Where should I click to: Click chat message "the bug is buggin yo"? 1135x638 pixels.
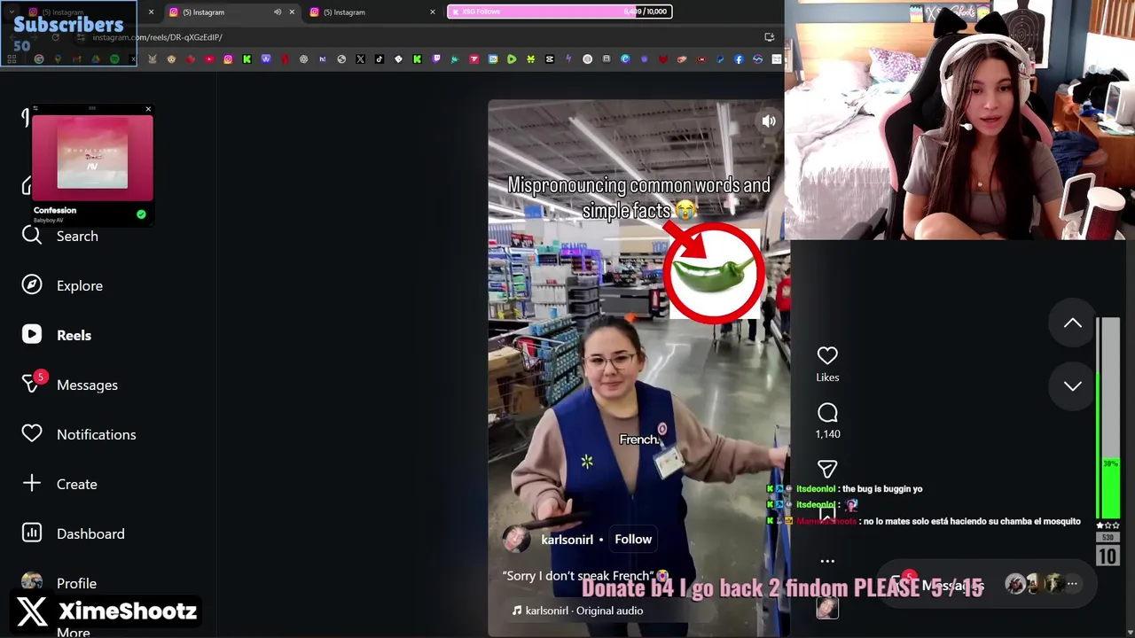pos(882,489)
